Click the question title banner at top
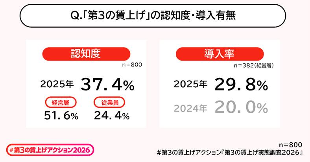310x162 pixels. tap(155, 16)
